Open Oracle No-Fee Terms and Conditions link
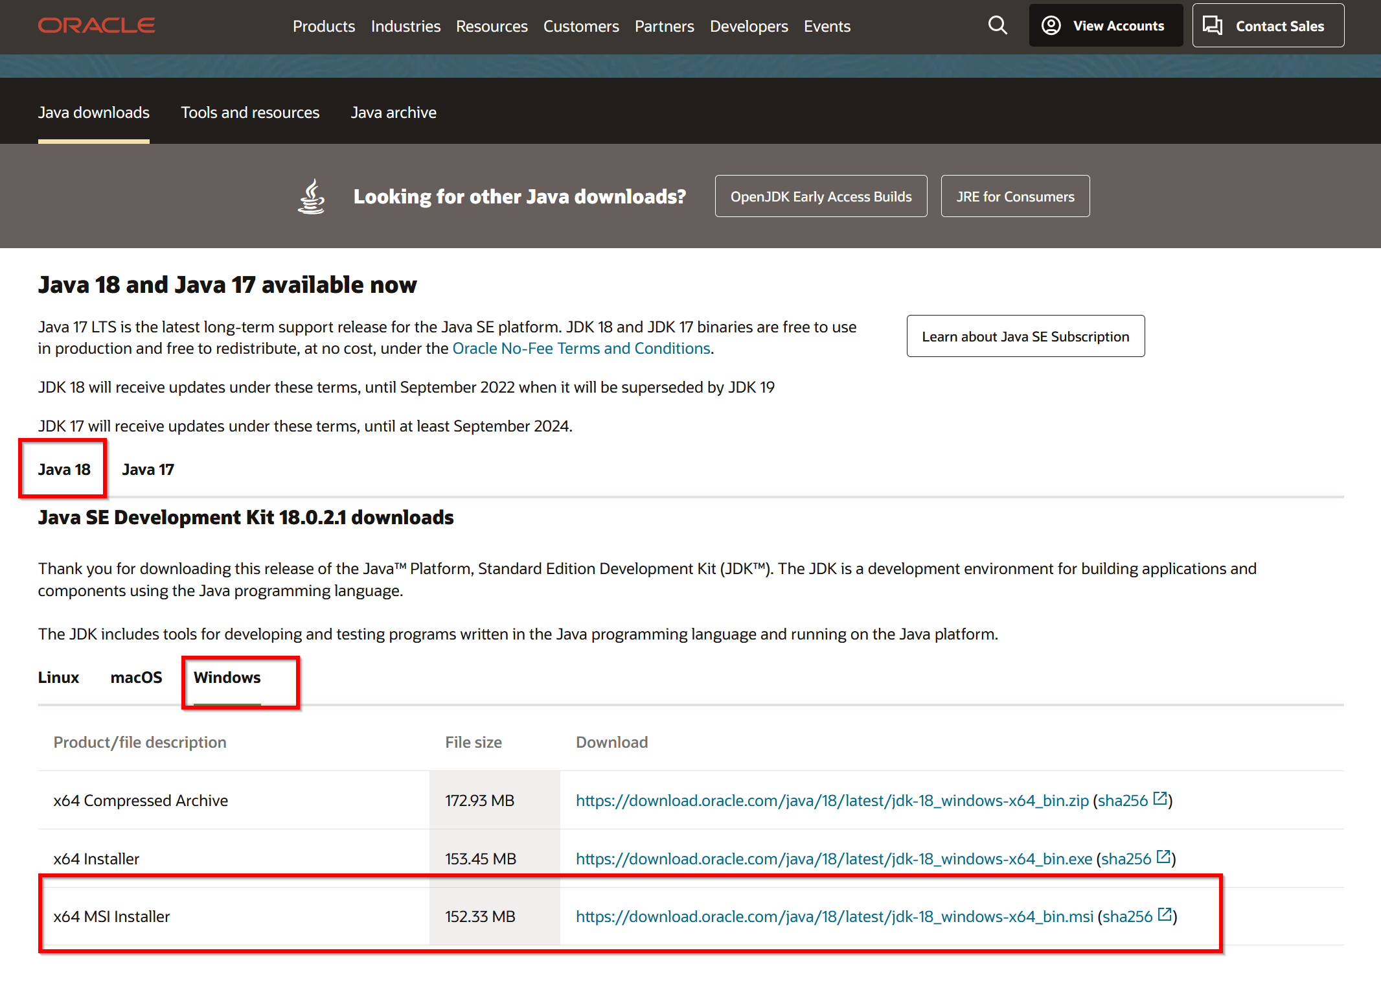Image resolution: width=1381 pixels, height=992 pixels. [x=581, y=348]
